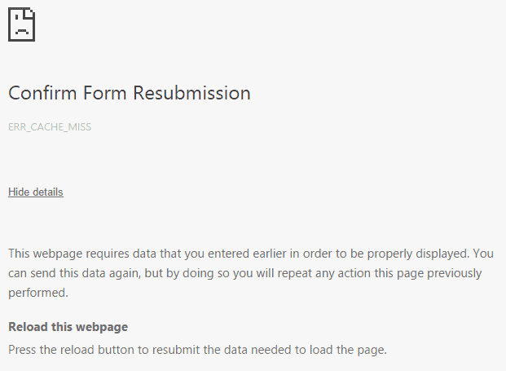Select the Confirm Form Resubmission heading
506x371 pixels.
pyautogui.click(x=130, y=93)
